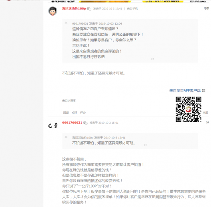
Task: Click the large QR code image
Action: [x=188, y=109]
